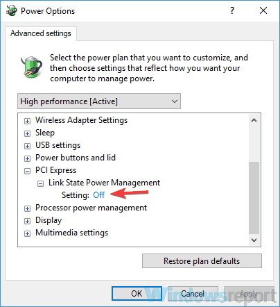Expand Multimedia settings node

tap(27, 233)
